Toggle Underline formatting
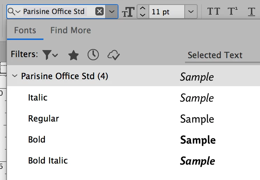Viewport: 260px width, 180px height. [251, 12]
